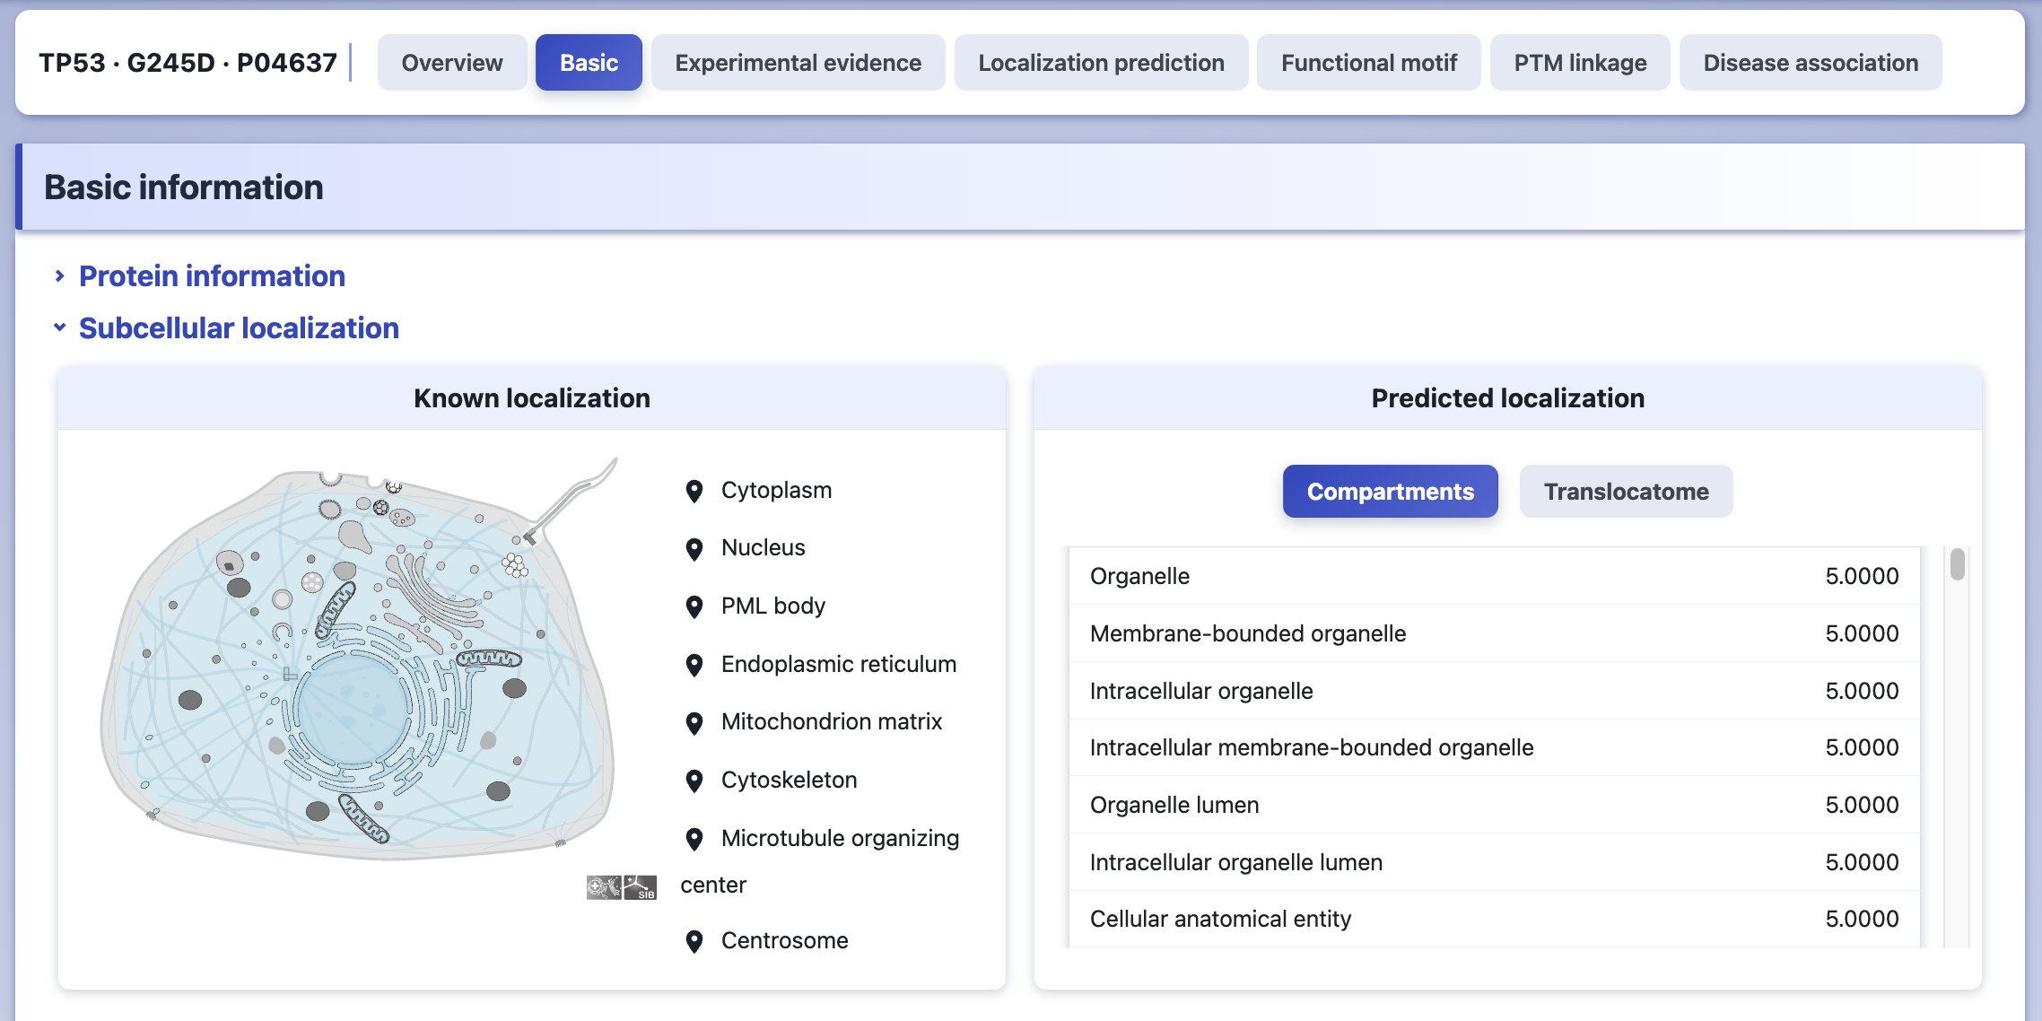Click the Cytoskeleton location pin icon
This screenshot has width=2042, height=1021.
[694, 781]
